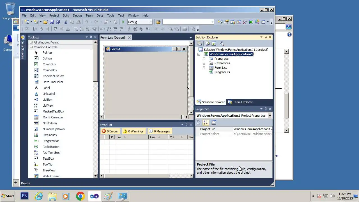This screenshot has width=359, height=202.
Task: Sort Error List by the File column
Action: pos(132,137)
